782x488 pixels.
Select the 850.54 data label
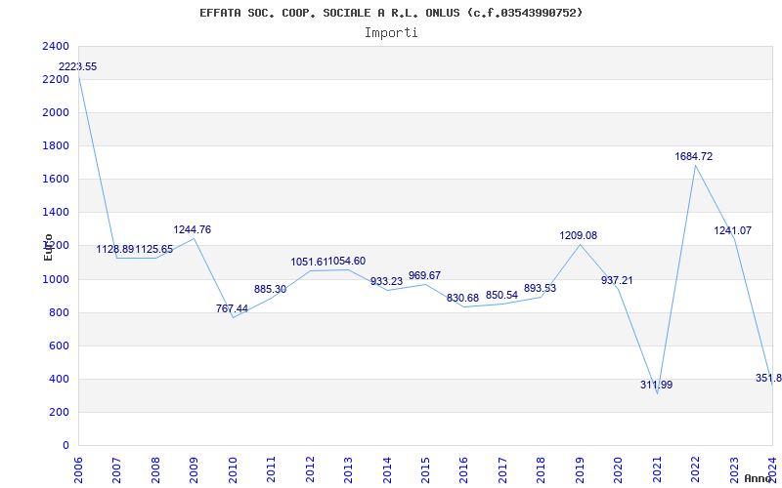pos(501,296)
